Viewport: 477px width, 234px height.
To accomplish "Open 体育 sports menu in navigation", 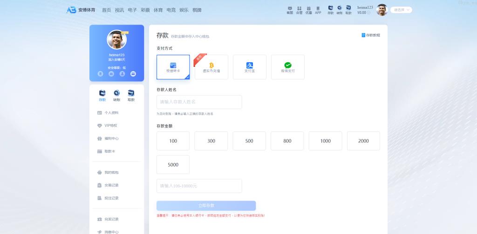I will click(x=158, y=10).
